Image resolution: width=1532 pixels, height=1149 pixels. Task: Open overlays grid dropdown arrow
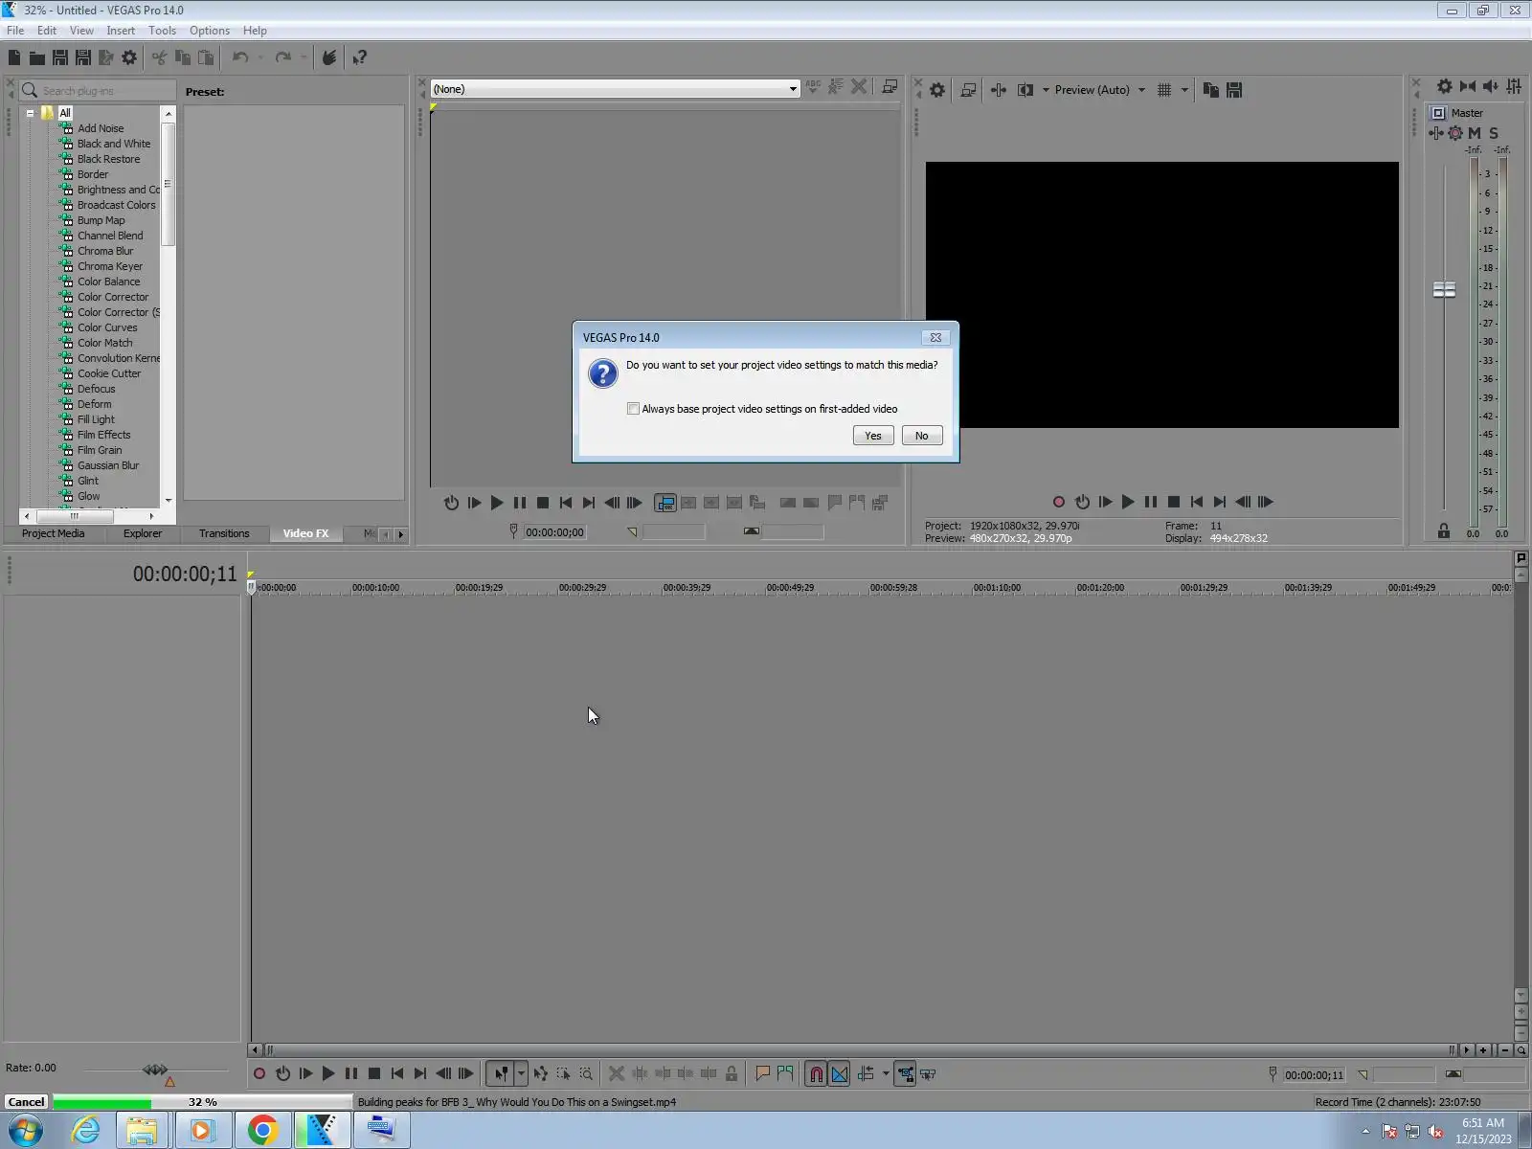click(1184, 90)
